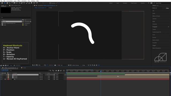Select the Pen tool
This screenshot has width=171, height=96.
click(x=22, y=3)
